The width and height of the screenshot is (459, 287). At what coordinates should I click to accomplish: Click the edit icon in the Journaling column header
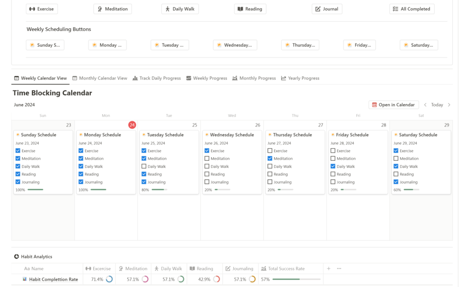[x=228, y=269]
